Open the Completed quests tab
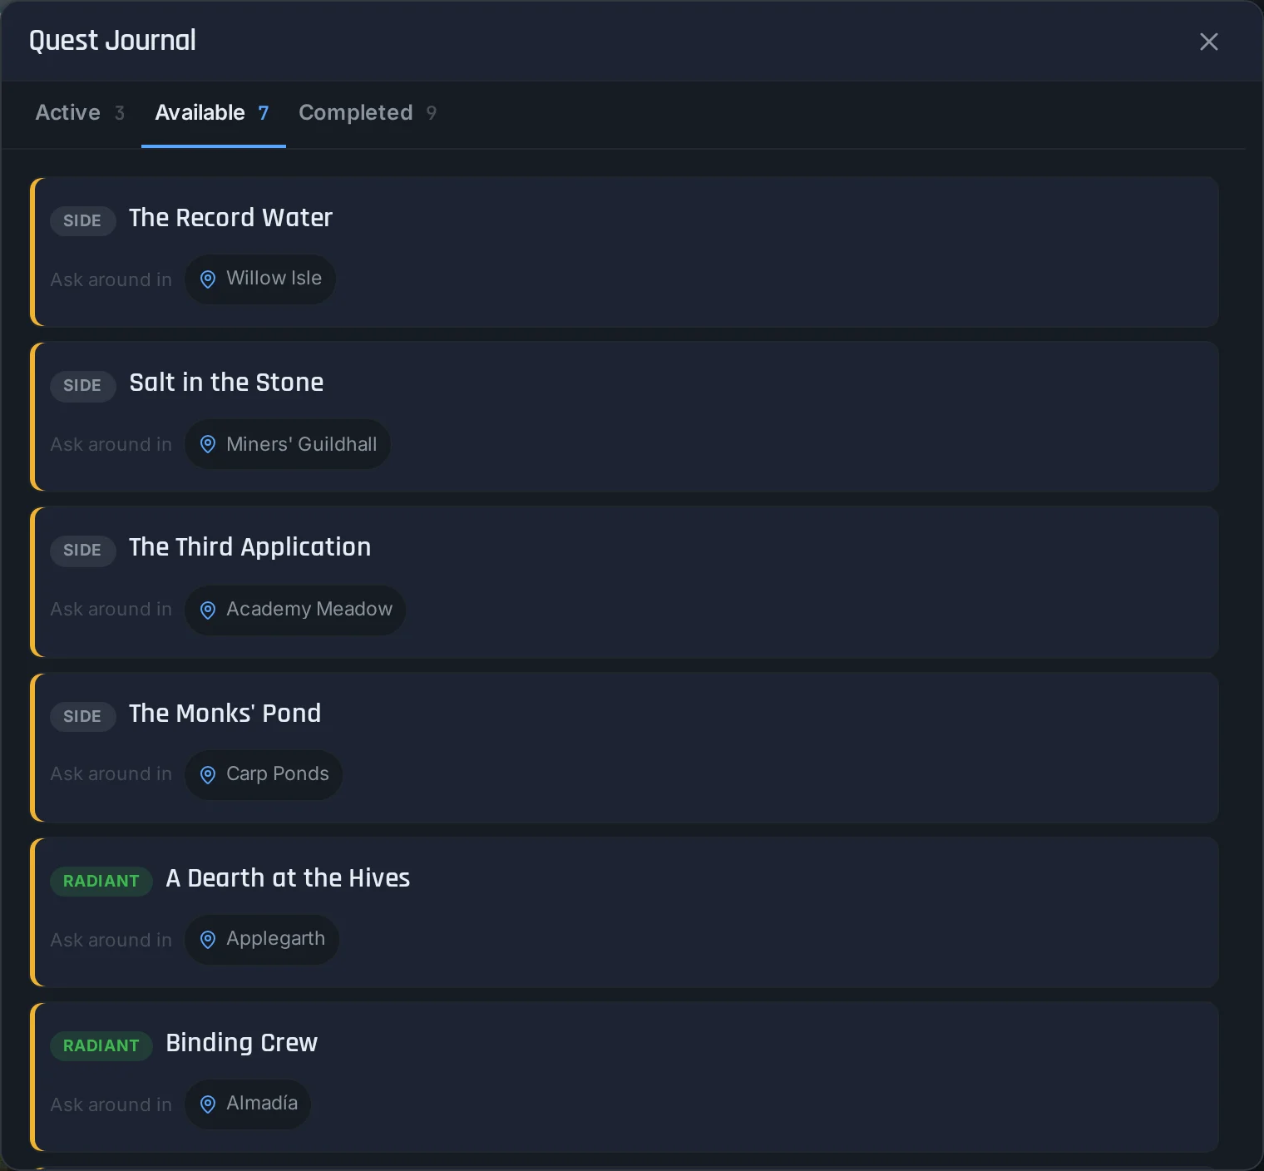The width and height of the screenshot is (1264, 1171). tap(368, 113)
